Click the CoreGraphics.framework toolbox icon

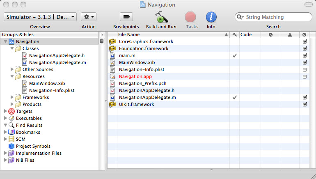(x=112, y=41)
